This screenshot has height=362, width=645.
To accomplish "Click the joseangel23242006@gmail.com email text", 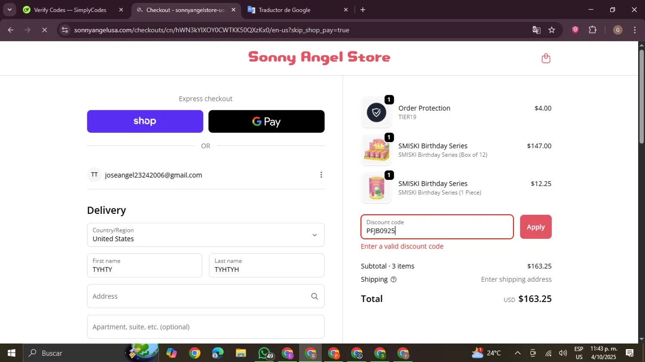I will 153,175.
